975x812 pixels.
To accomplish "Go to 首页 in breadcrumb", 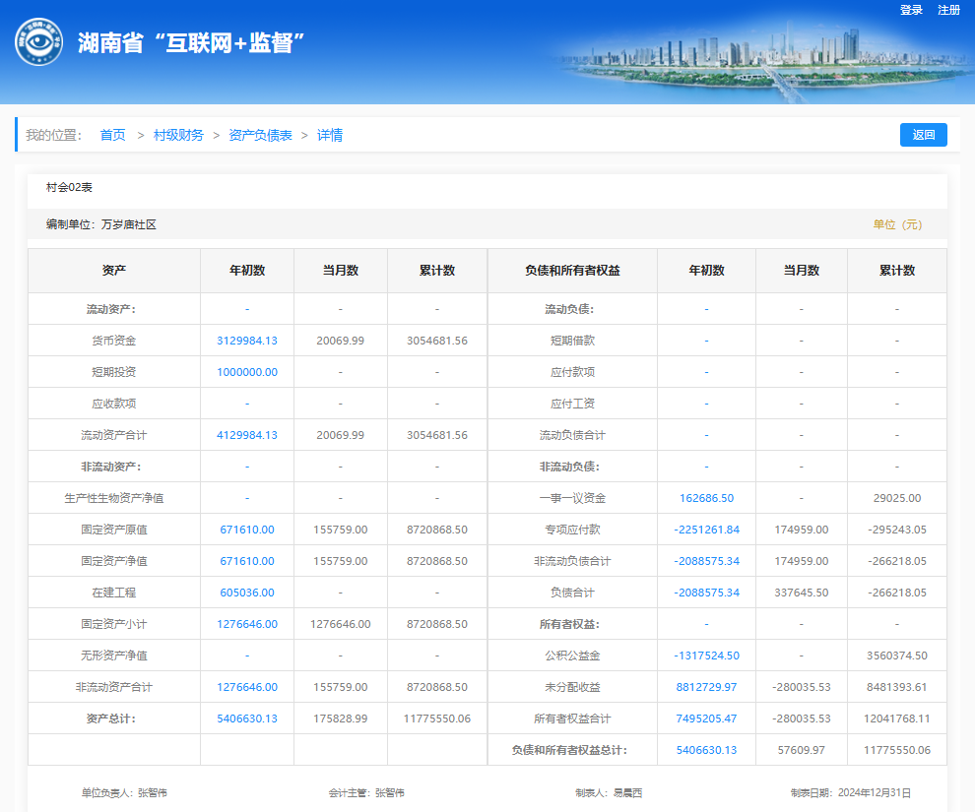I will click(x=112, y=135).
